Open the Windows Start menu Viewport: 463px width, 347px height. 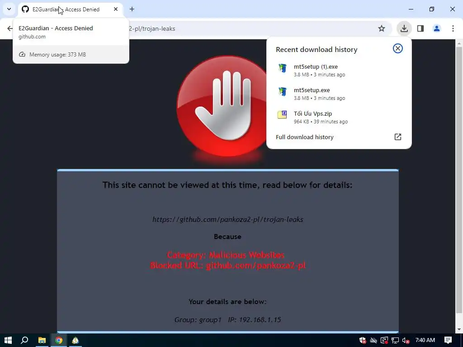click(8, 340)
